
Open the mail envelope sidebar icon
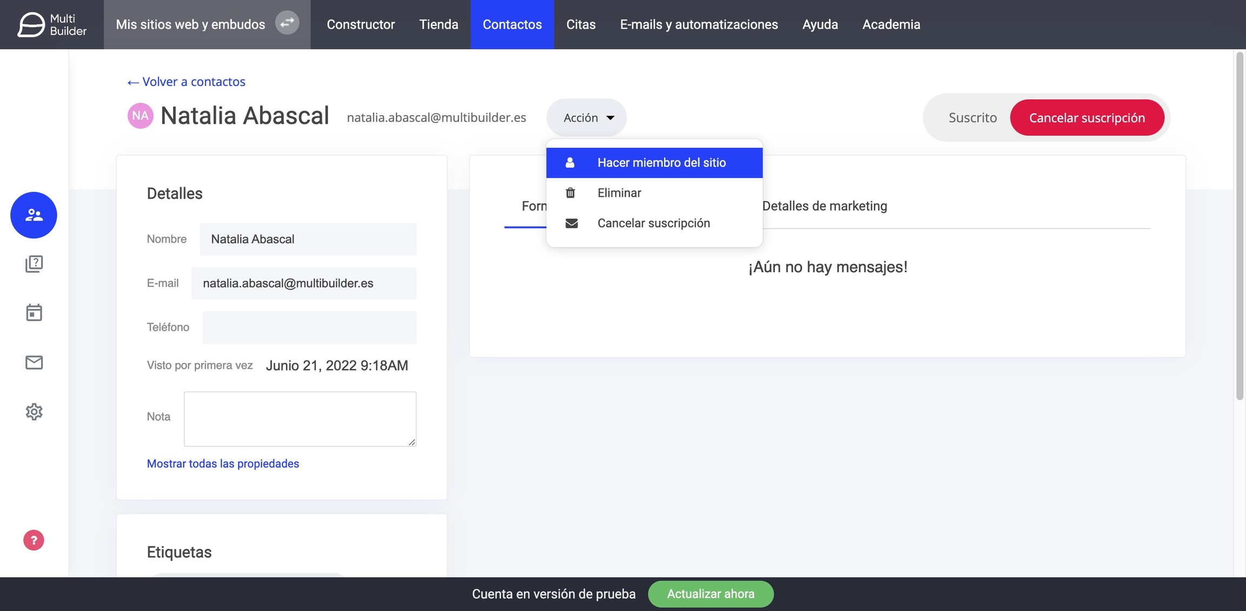click(34, 362)
